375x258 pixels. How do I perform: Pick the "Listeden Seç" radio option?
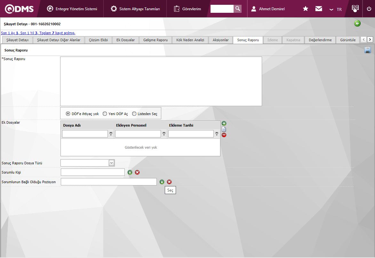(x=134, y=114)
